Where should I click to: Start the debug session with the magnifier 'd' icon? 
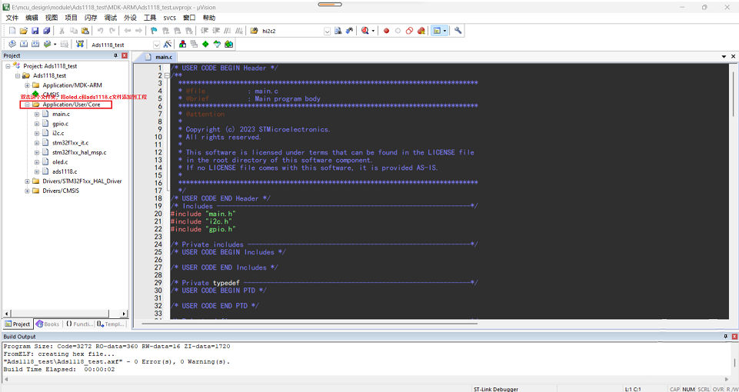pos(365,31)
